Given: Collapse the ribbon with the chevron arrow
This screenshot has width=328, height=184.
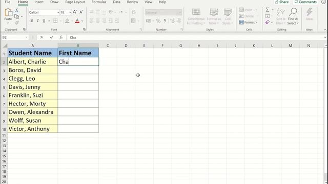Looking at the screenshot, I should pos(325,30).
